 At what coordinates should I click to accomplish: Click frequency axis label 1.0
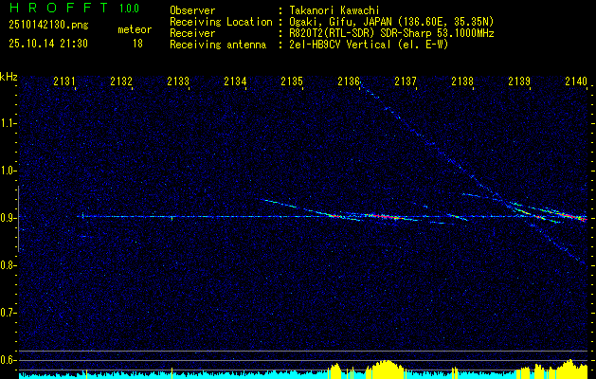pos(8,171)
